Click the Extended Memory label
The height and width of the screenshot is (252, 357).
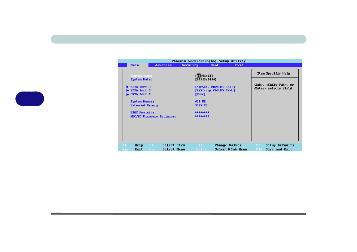pos(145,106)
